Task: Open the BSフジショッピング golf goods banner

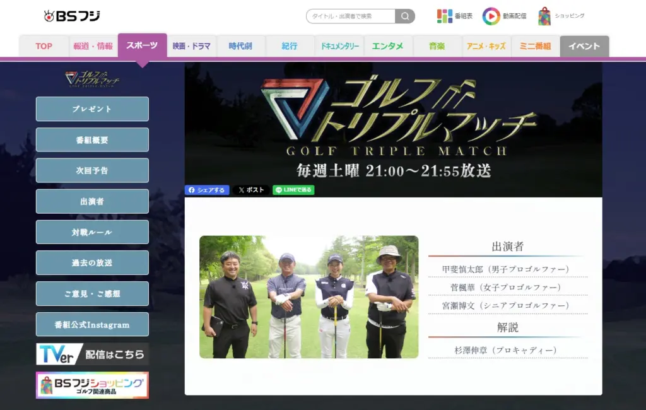Action: click(92, 385)
